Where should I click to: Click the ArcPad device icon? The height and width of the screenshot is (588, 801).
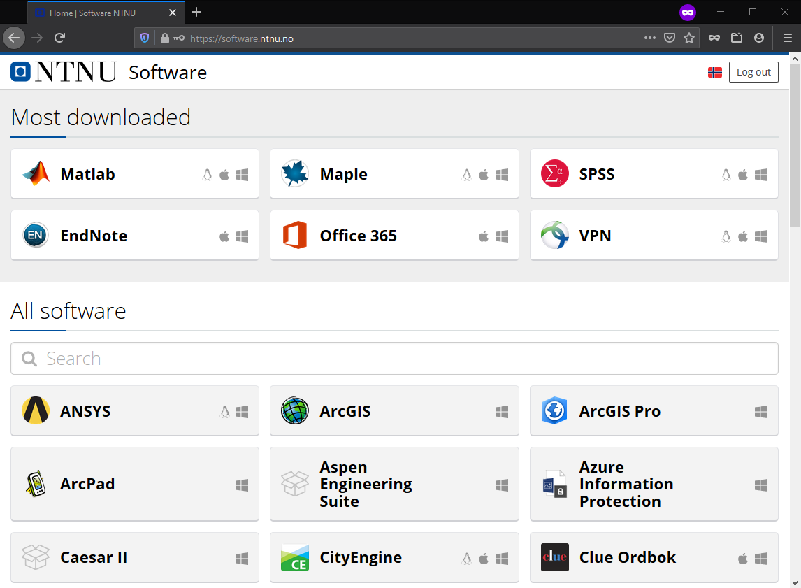pyautogui.click(x=36, y=484)
